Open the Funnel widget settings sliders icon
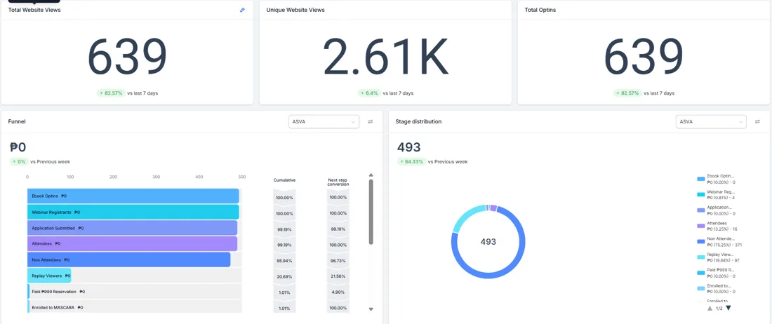This screenshot has height=324, width=772. click(x=371, y=121)
